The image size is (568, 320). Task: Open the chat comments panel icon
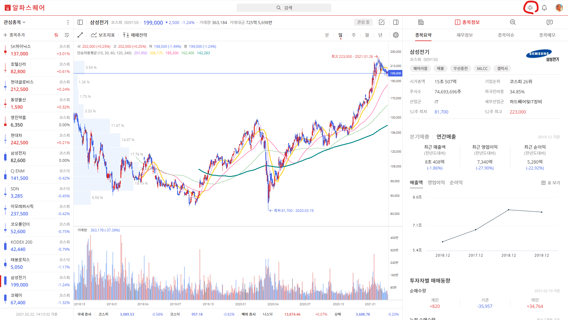point(550,22)
